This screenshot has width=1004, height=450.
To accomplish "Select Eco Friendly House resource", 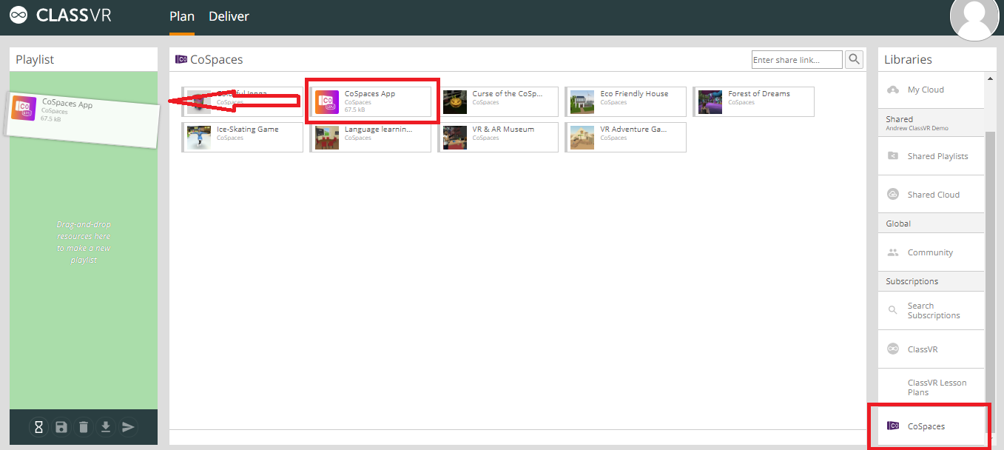I will (626, 101).
